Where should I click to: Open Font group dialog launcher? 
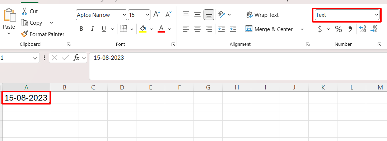pos(173,44)
